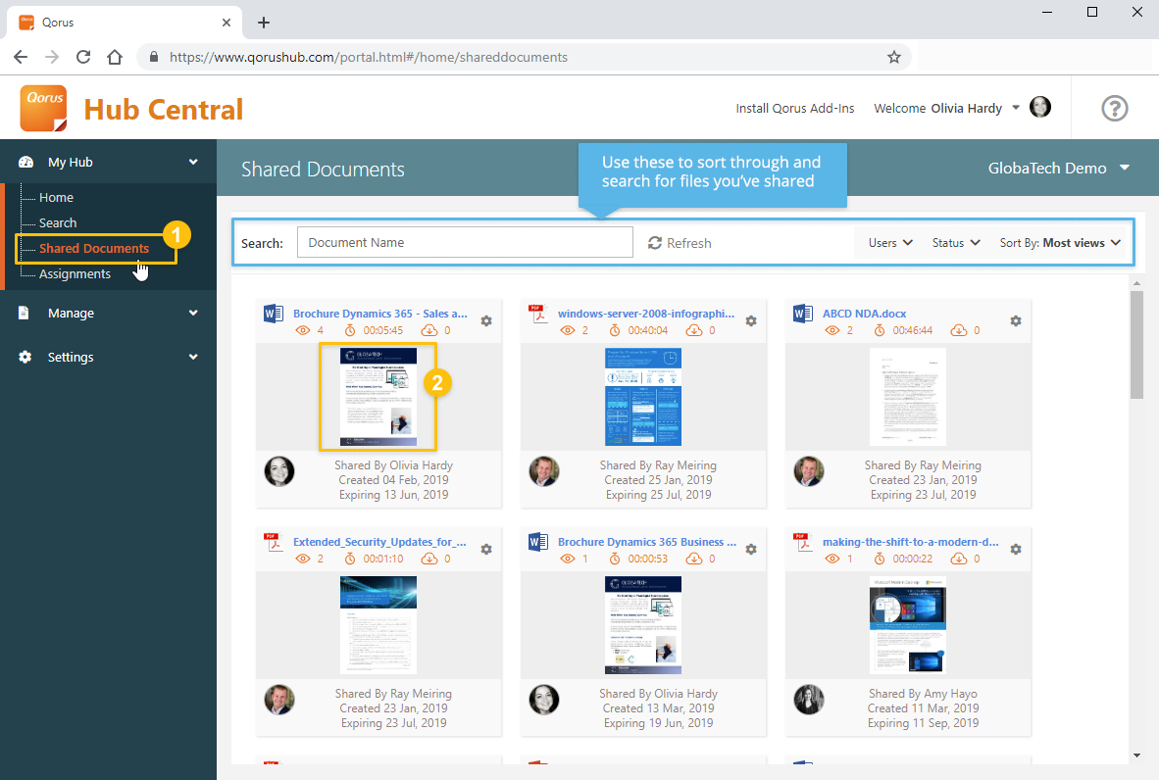Click the Qorus logo in the header
The width and height of the screenshot is (1159, 780).
[x=43, y=109]
